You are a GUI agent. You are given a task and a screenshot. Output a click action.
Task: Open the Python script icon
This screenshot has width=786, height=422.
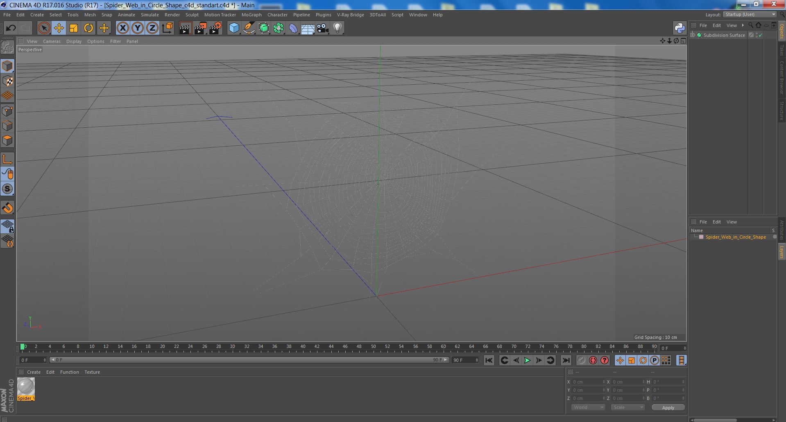click(x=680, y=28)
